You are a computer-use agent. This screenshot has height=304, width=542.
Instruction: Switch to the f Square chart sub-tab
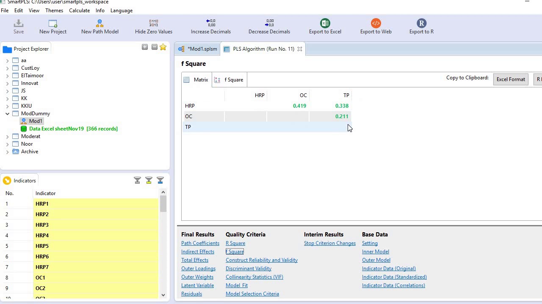(x=229, y=80)
